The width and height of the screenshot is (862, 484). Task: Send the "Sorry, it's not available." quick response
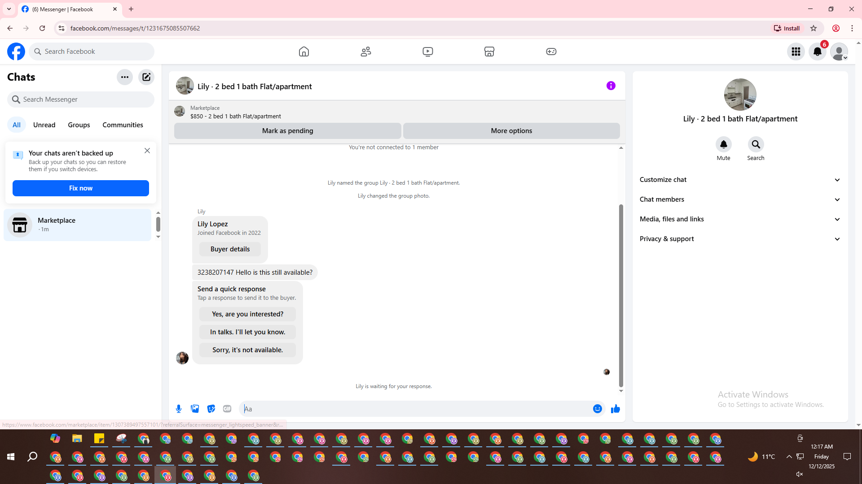pos(247,350)
